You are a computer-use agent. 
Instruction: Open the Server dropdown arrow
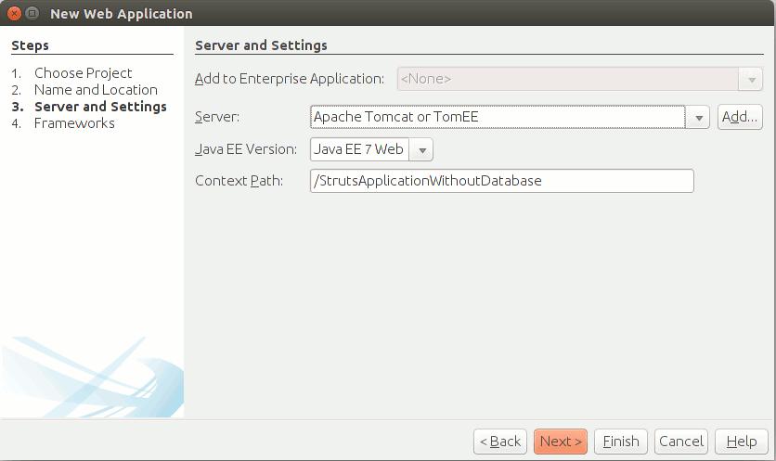(698, 117)
